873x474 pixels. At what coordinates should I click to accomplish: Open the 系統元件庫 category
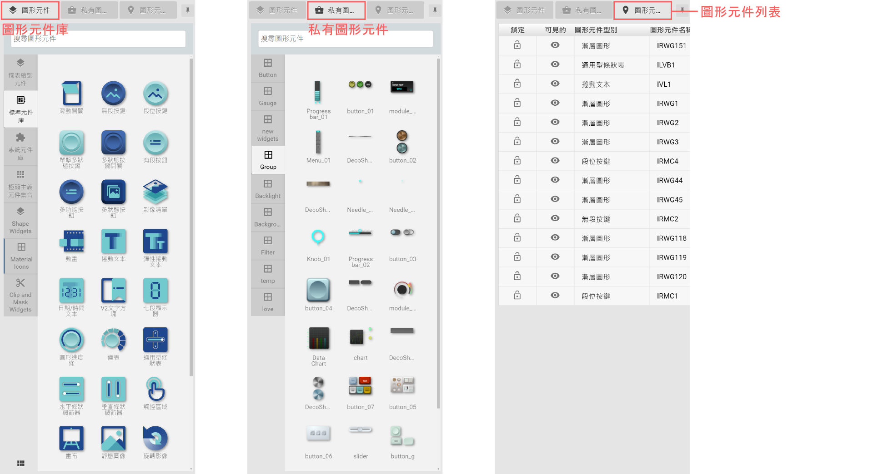pyautogui.click(x=20, y=146)
